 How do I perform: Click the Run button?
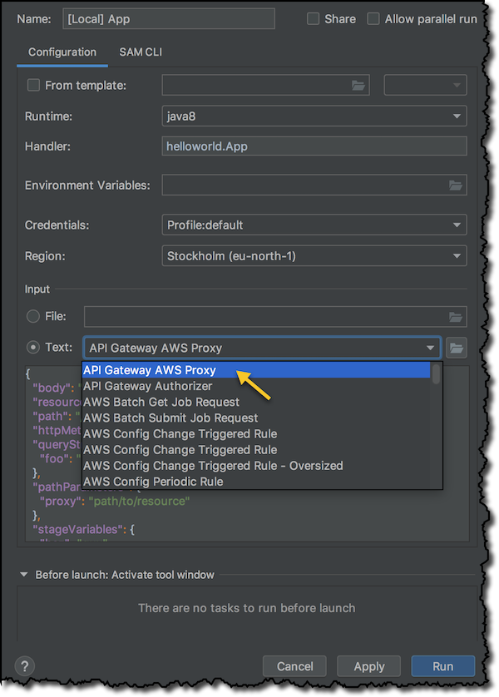pyautogui.click(x=443, y=666)
